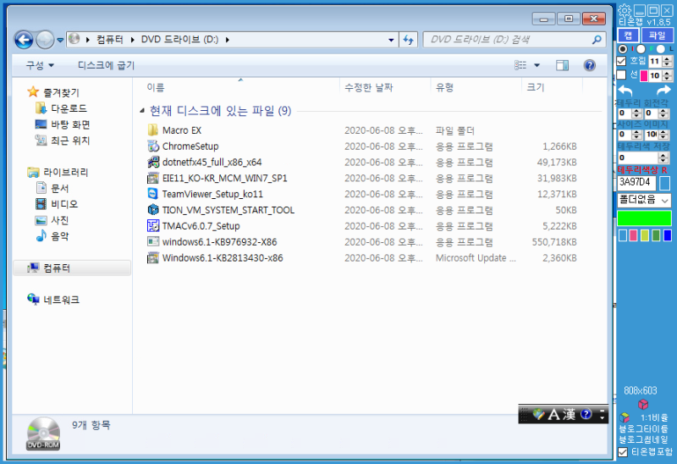The width and height of the screenshot is (677, 464).
Task: Click the 블로그타이틀 button
Action: coord(643,429)
